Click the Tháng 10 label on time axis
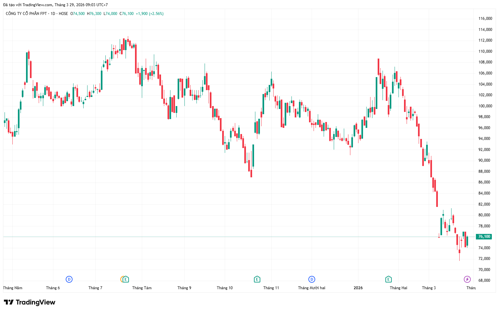This screenshot has height=312, width=499. 225,288
